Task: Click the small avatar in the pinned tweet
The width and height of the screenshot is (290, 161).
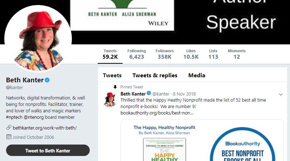Action: coord(110,99)
